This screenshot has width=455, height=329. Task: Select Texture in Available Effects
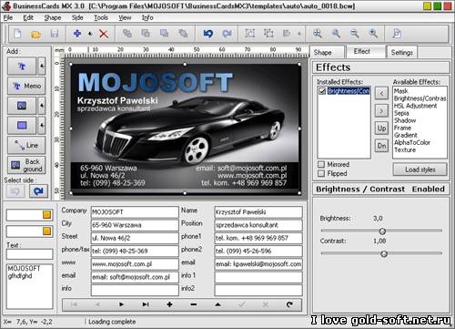point(405,149)
